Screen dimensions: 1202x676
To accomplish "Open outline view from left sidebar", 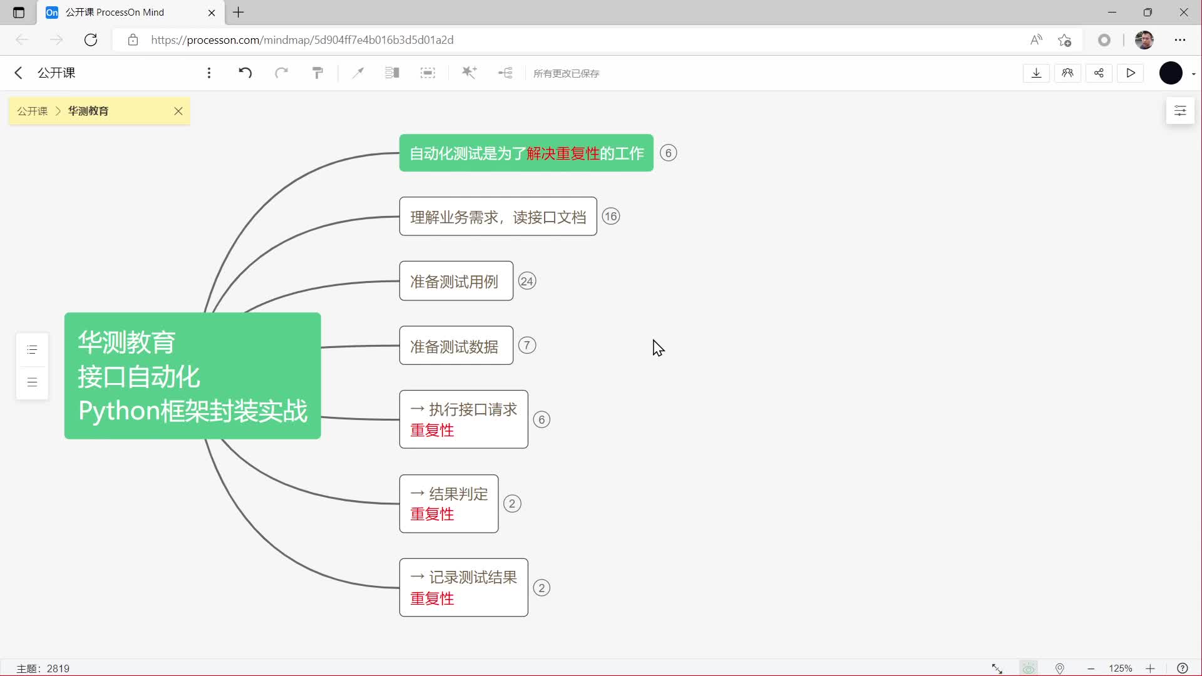I will click(x=33, y=350).
